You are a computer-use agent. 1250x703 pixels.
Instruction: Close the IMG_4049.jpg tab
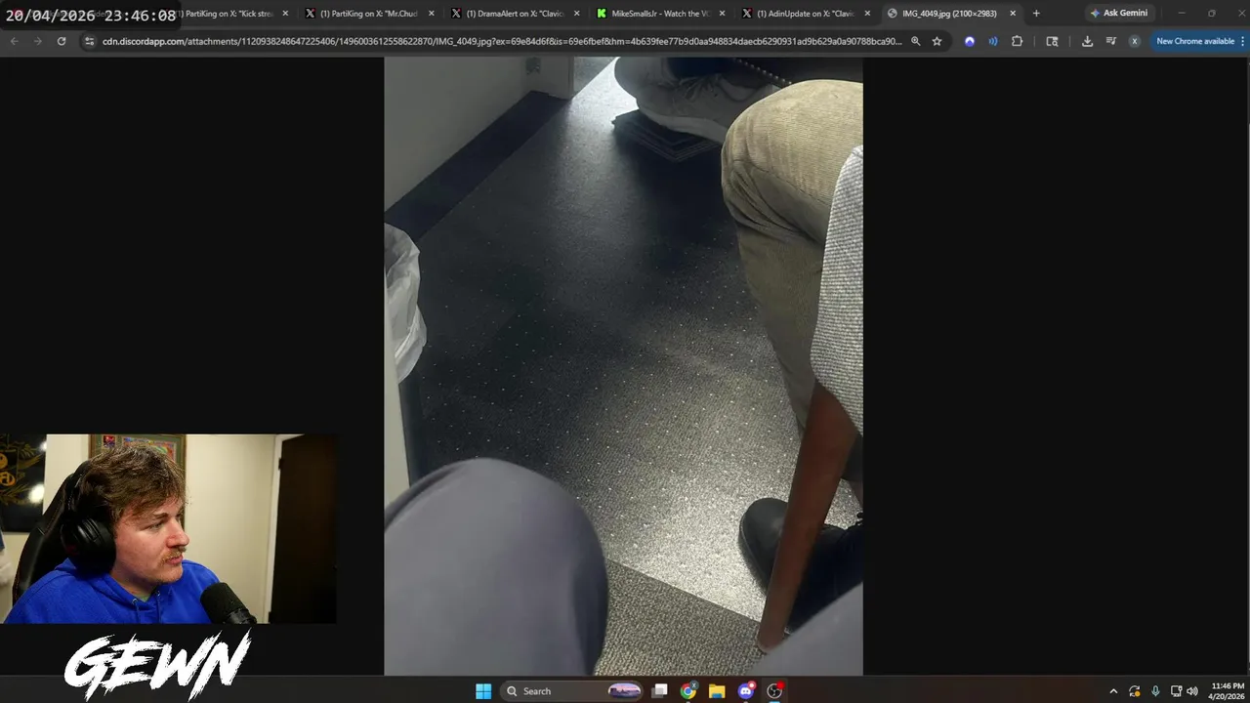click(x=1013, y=14)
